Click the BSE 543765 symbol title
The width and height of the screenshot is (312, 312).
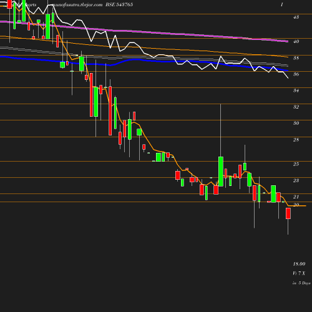(x=119, y=4)
